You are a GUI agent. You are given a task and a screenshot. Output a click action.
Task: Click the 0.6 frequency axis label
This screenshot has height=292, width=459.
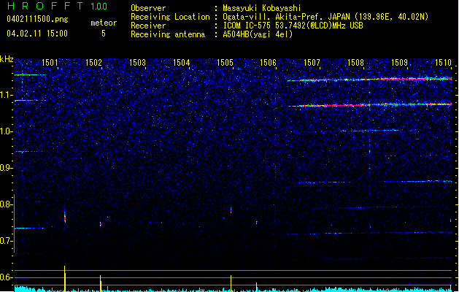click(7, 277)
